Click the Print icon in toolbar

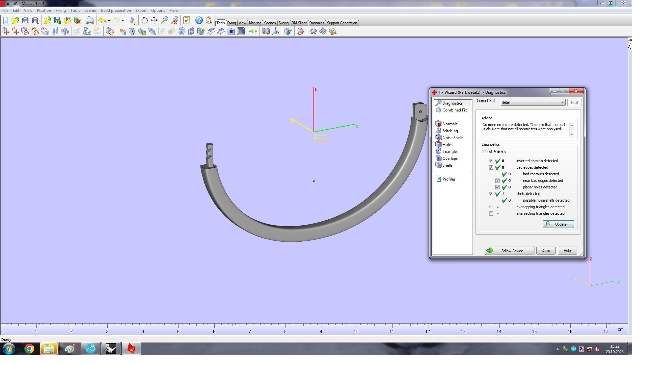[x=90, y=20]
